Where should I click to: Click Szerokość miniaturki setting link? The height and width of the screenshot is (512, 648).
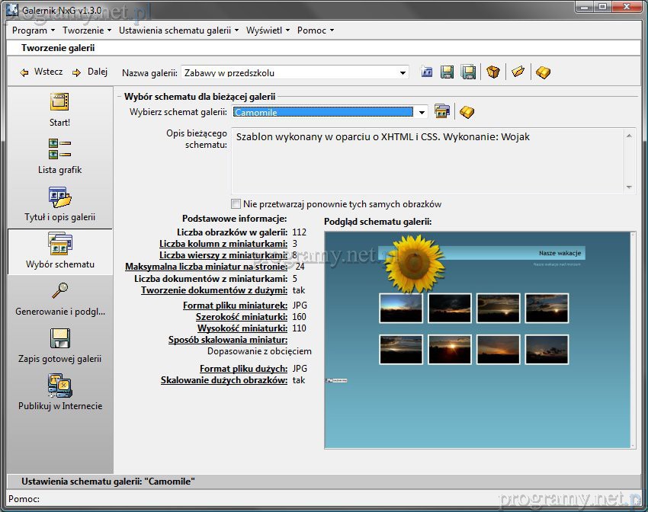click(241, 317)
